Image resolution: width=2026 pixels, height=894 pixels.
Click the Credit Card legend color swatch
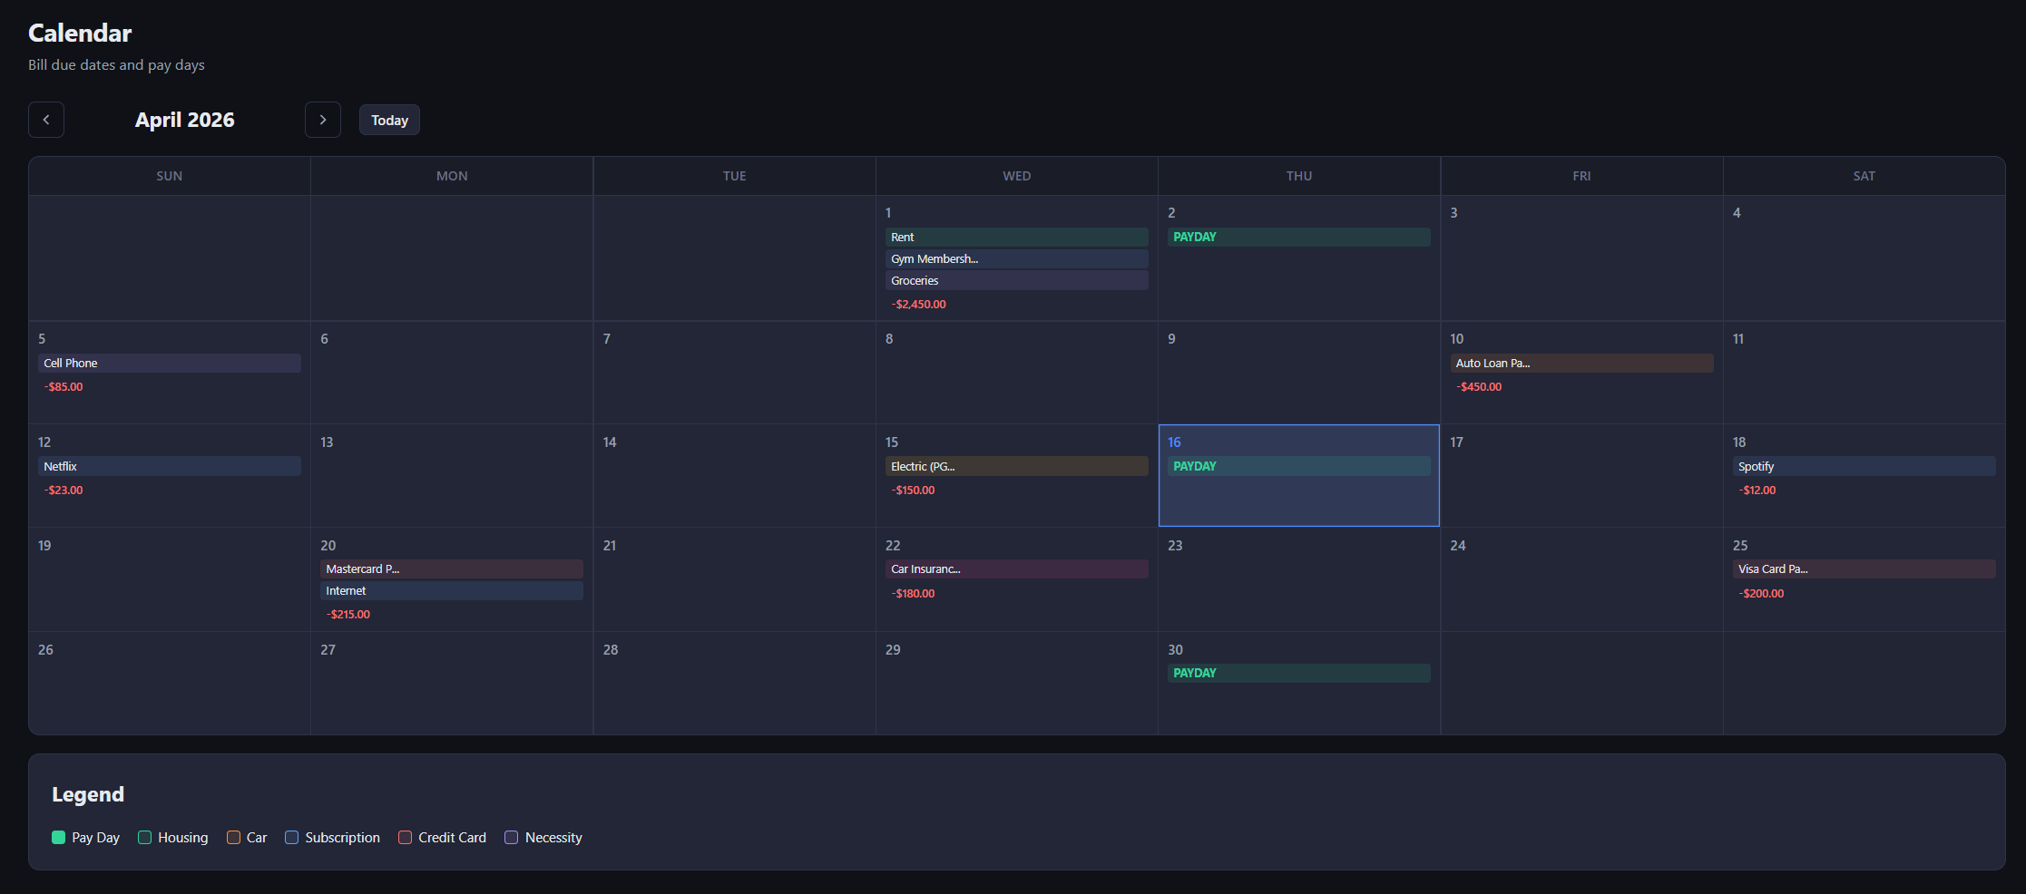[404, 837]
